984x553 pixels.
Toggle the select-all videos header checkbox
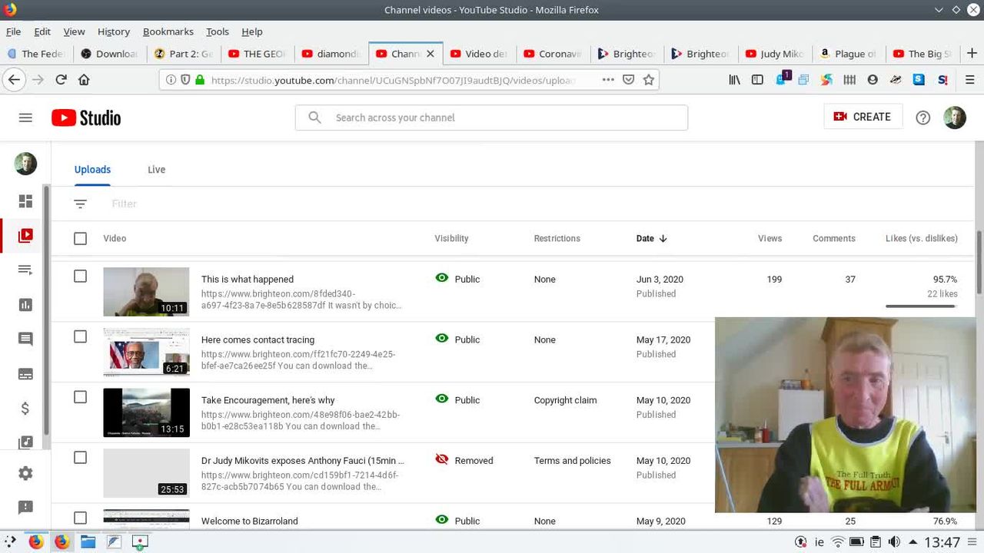pos(80,239)
